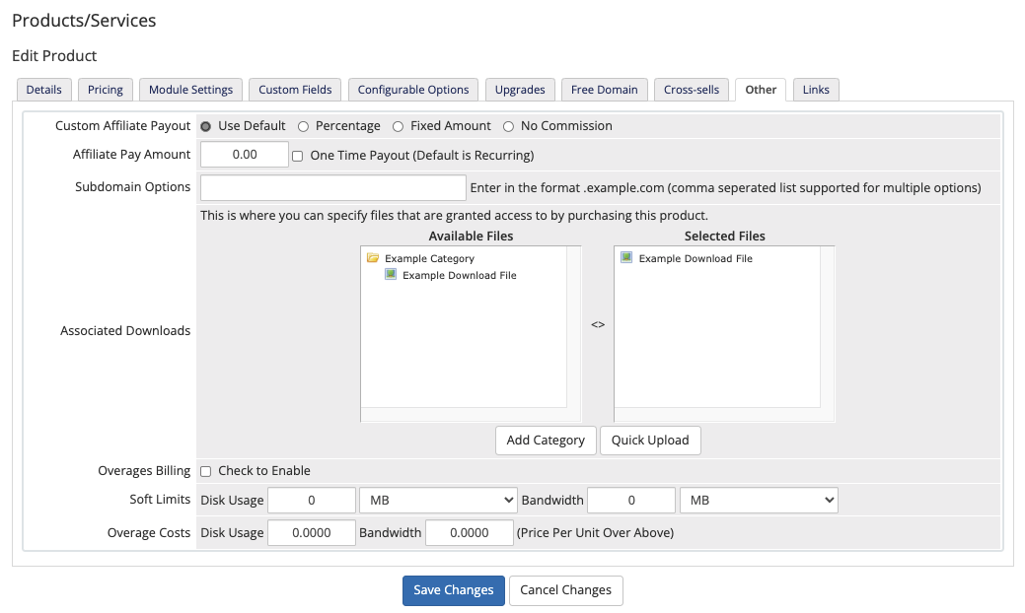
Task: Open the Free Domain tab
Action: point(604,90)
